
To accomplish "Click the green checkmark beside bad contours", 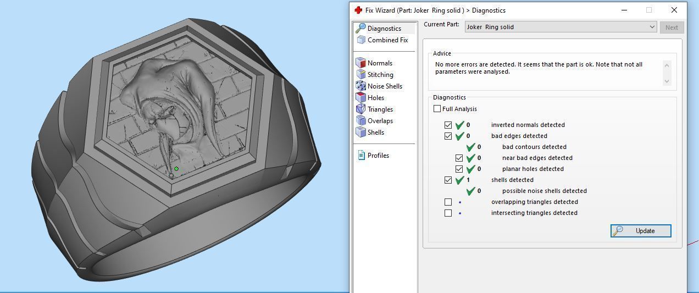I will pos(470,147).
